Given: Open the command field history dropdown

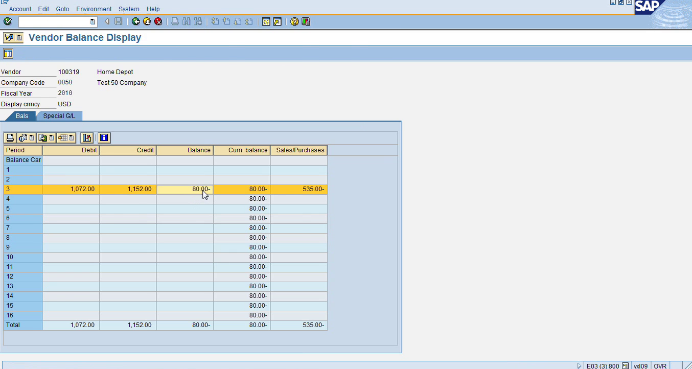Looking at the screenshot, I should click(x=93, y=21).
